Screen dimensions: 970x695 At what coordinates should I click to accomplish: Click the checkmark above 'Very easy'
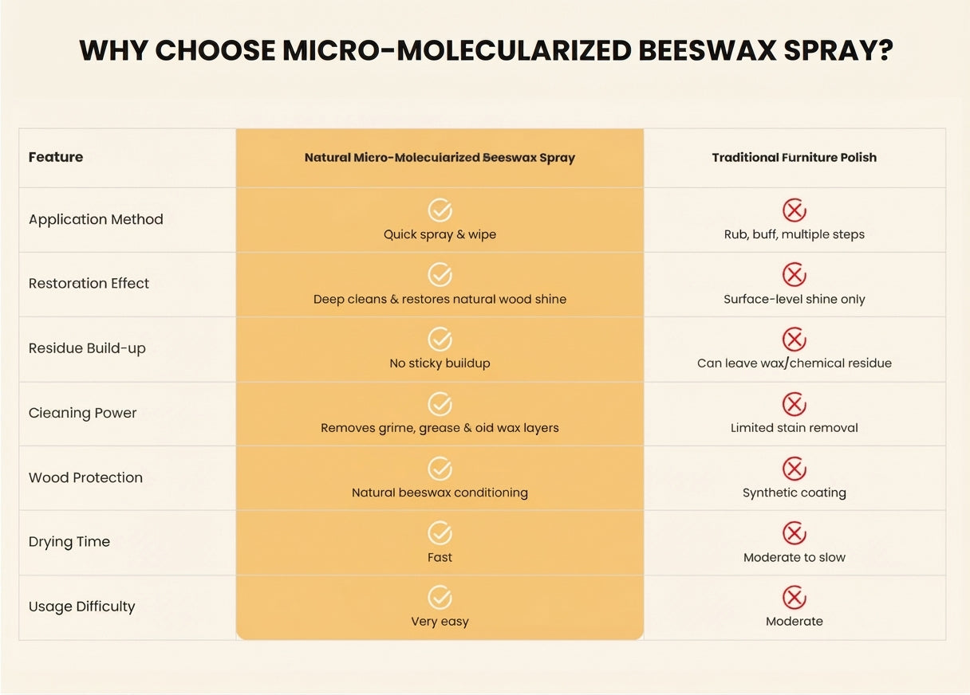440,597
